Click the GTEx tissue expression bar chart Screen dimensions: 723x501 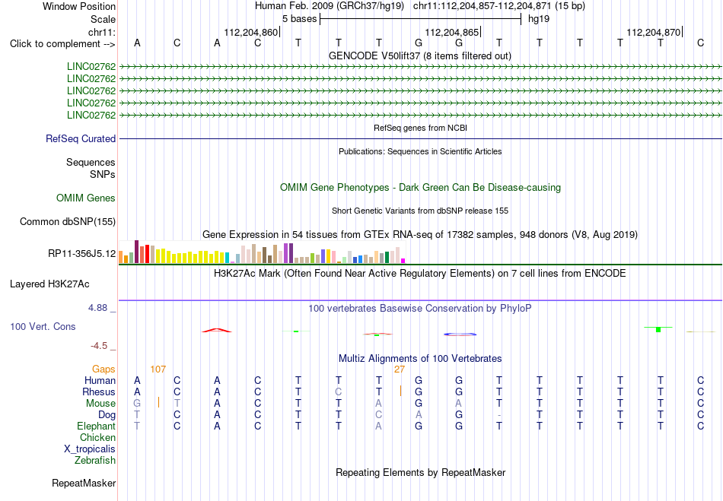click(x=262, y=252)
